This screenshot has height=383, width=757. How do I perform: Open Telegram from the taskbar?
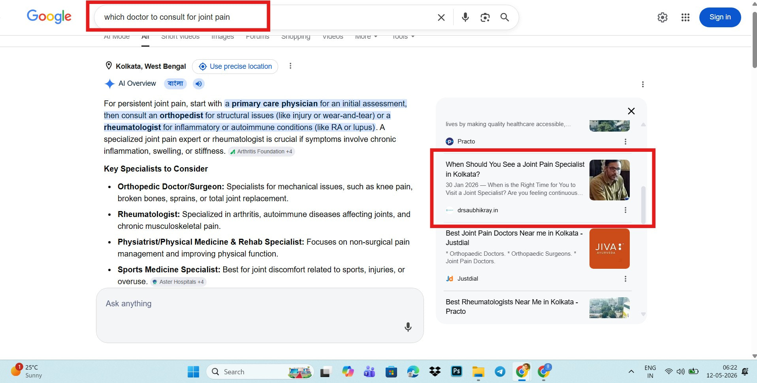[500, 372]
